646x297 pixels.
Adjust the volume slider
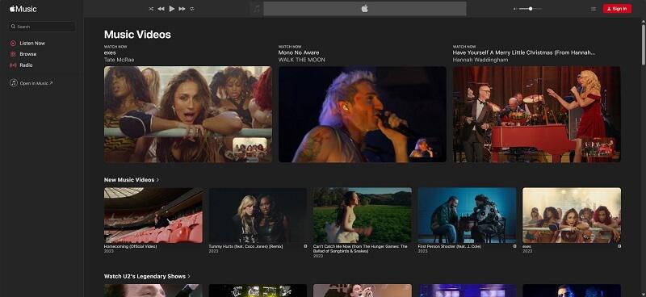(x=531, y=9)
